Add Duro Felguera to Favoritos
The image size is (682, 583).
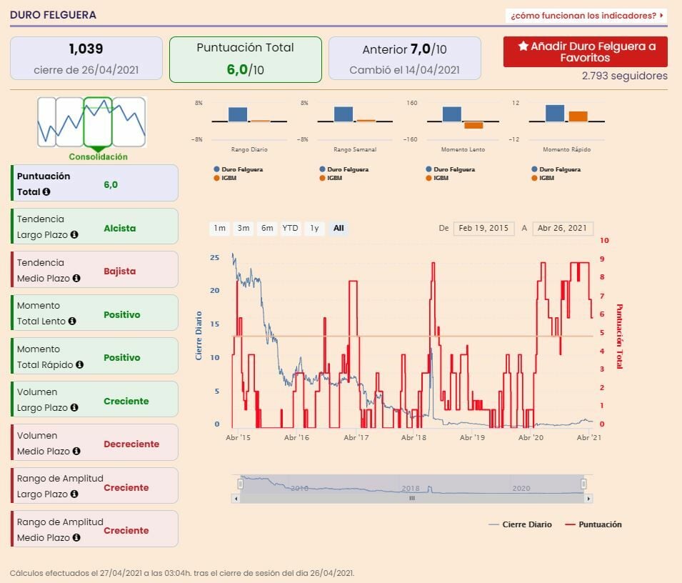tap(586, 51)
